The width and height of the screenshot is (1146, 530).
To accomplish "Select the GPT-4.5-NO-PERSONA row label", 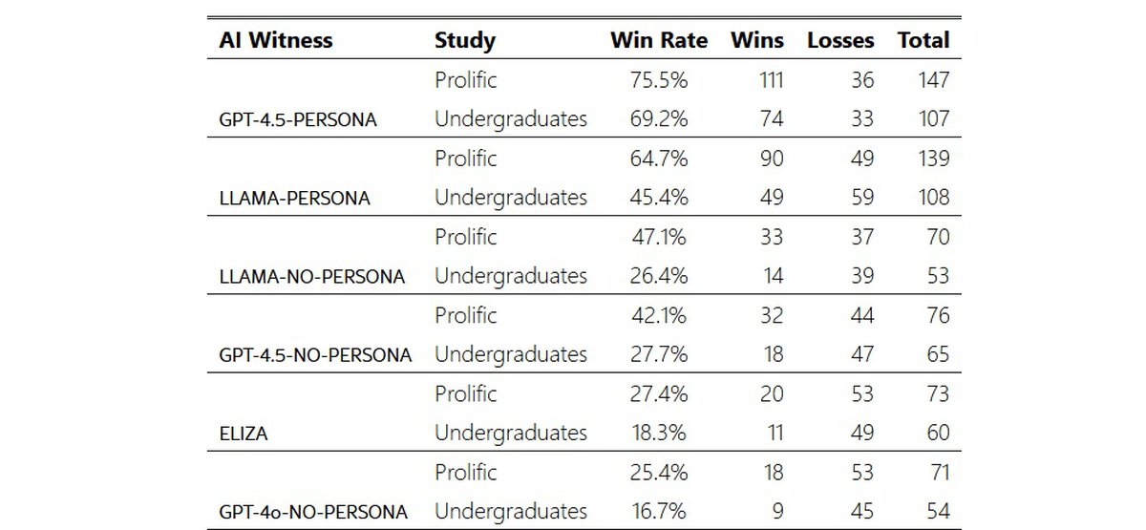I will coord(316,355).
